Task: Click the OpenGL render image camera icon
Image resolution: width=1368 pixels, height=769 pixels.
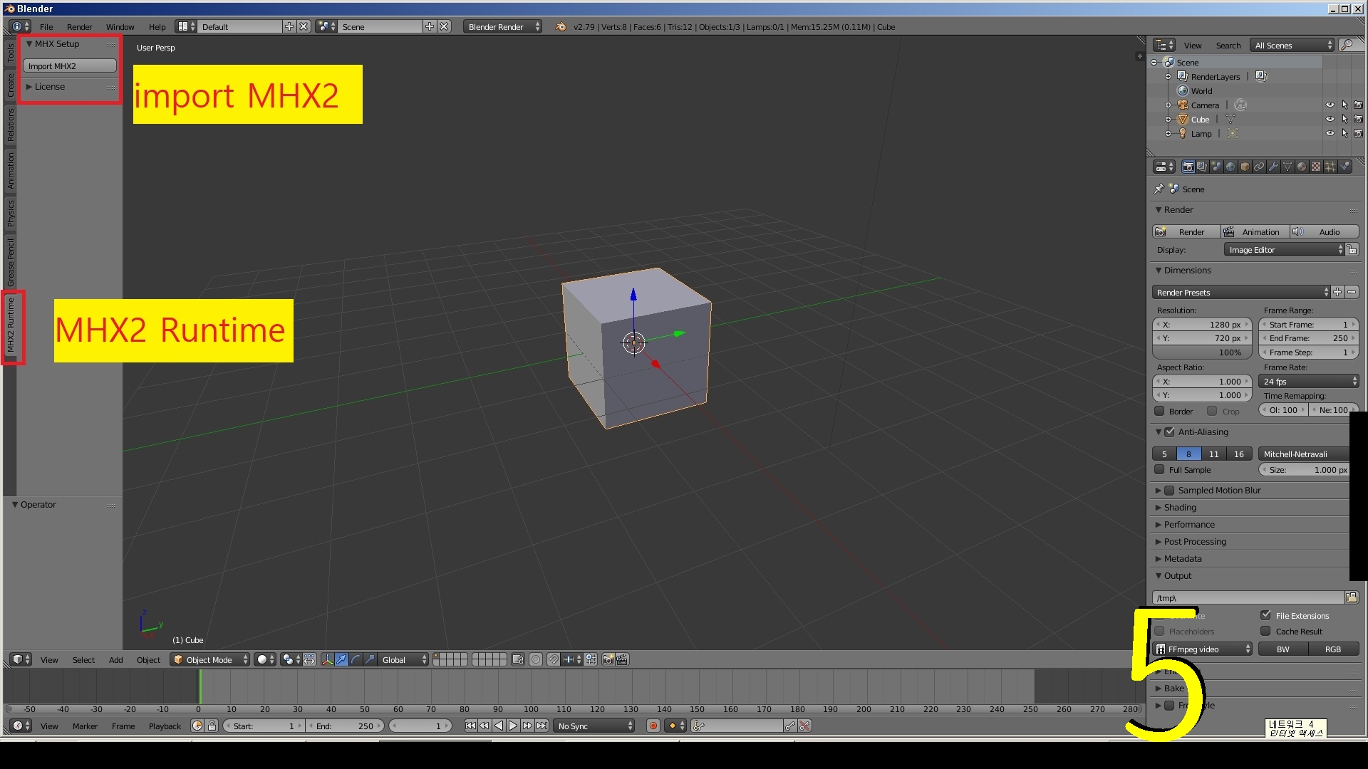Action: point(608,660)
